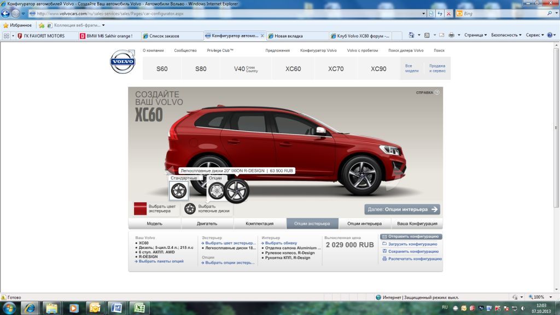Open the recent pages dropdown next to Forward
This screenshot has height=315, width=560.
23,14
